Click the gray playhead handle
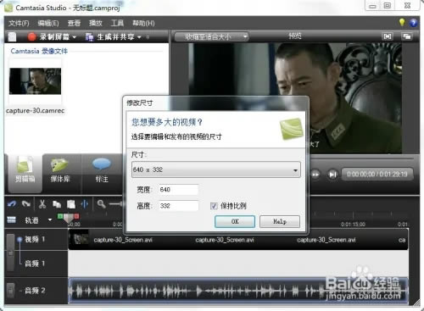Viewport: 424px width, 311px height. [x=69, y=219]
